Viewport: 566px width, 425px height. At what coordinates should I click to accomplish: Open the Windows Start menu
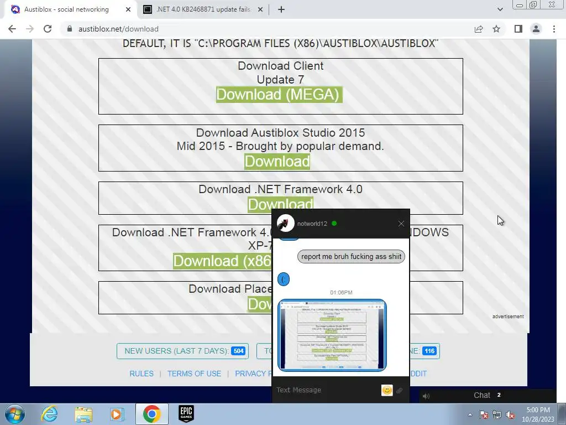[x=14, y=414]
